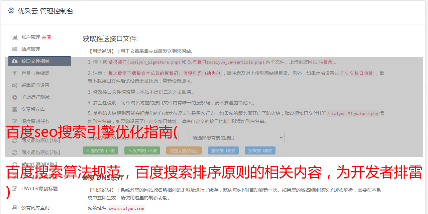This screenshot has height=214, width=428.
Task: Click the blue 鉴权接口测试 button
Action: point(223,150)
